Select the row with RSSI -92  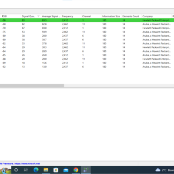point(87,67)
